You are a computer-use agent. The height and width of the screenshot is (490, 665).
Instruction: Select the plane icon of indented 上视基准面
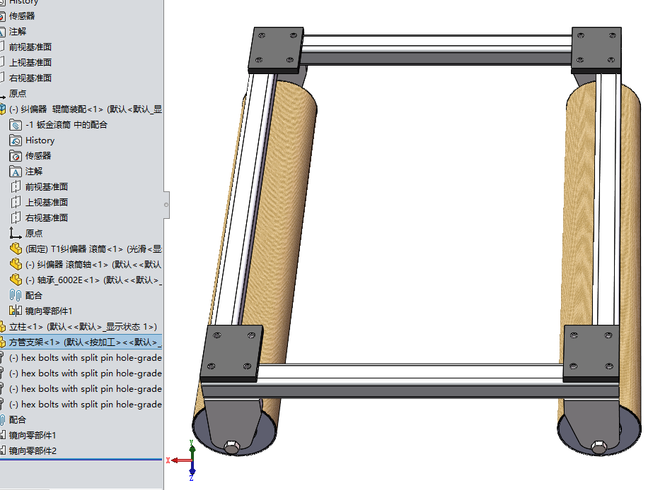[x=16, y=203]
